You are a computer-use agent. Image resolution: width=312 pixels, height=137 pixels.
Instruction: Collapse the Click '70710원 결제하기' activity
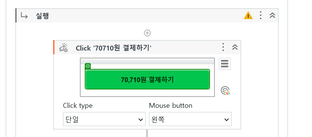(235, 47)
